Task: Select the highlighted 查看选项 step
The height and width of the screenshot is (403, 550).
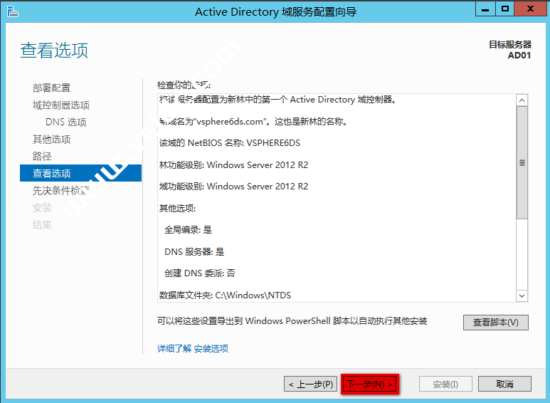Action: (80, 173)
